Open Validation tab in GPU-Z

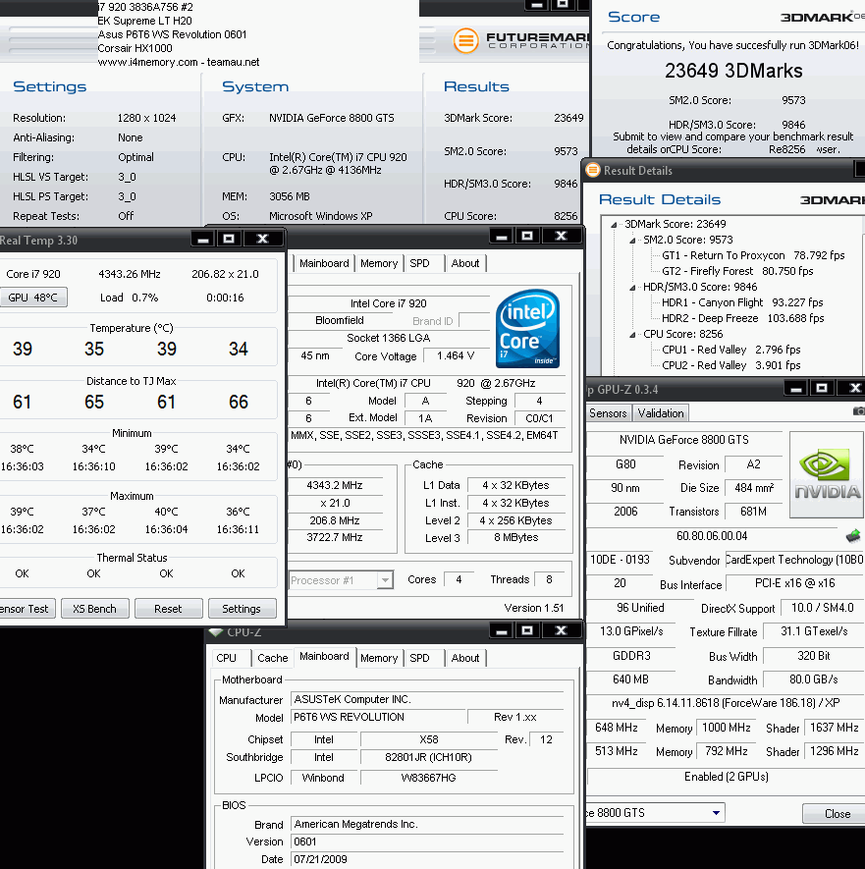click(x=661, y=412)
